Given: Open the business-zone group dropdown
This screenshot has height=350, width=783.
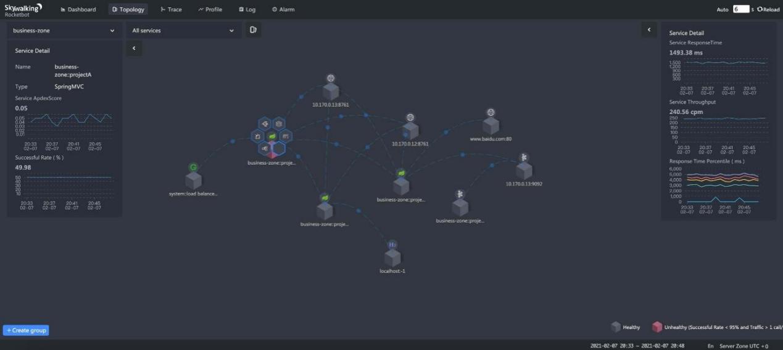Looking at the screenshot, I should click(x=64, y=30).
